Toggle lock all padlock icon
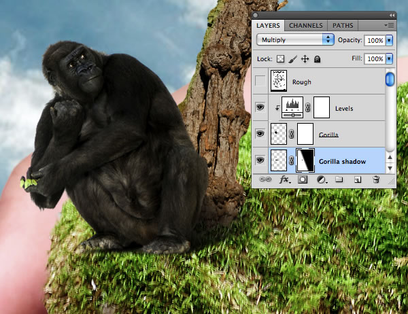Viewport: 408px width, 314px height. click(x=317, y=59)
